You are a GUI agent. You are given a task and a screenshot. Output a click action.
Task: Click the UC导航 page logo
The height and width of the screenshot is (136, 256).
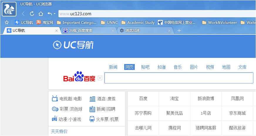tap(73, 45)
